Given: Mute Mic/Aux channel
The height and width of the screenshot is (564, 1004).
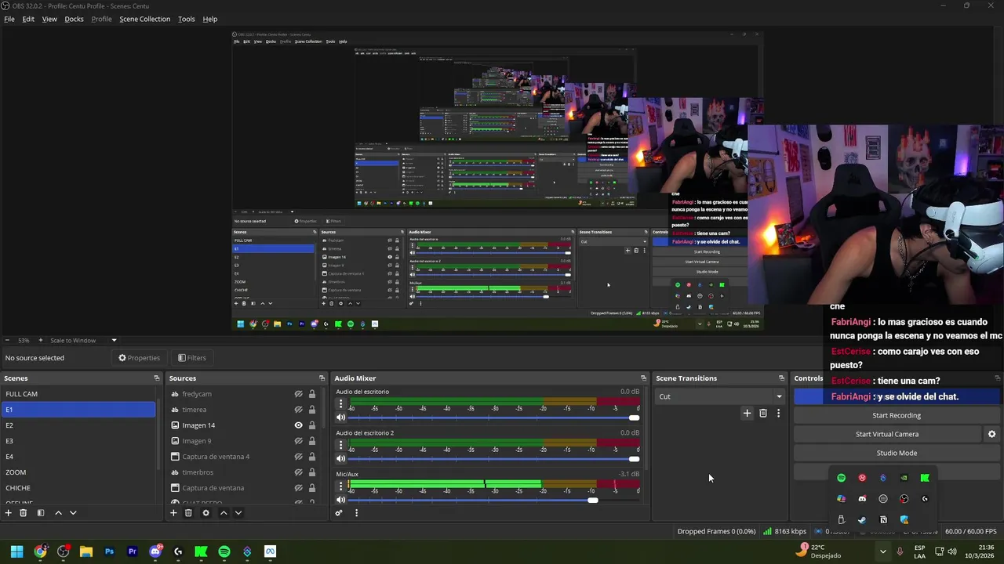Looking at the screenshot, I should (340, 501).
